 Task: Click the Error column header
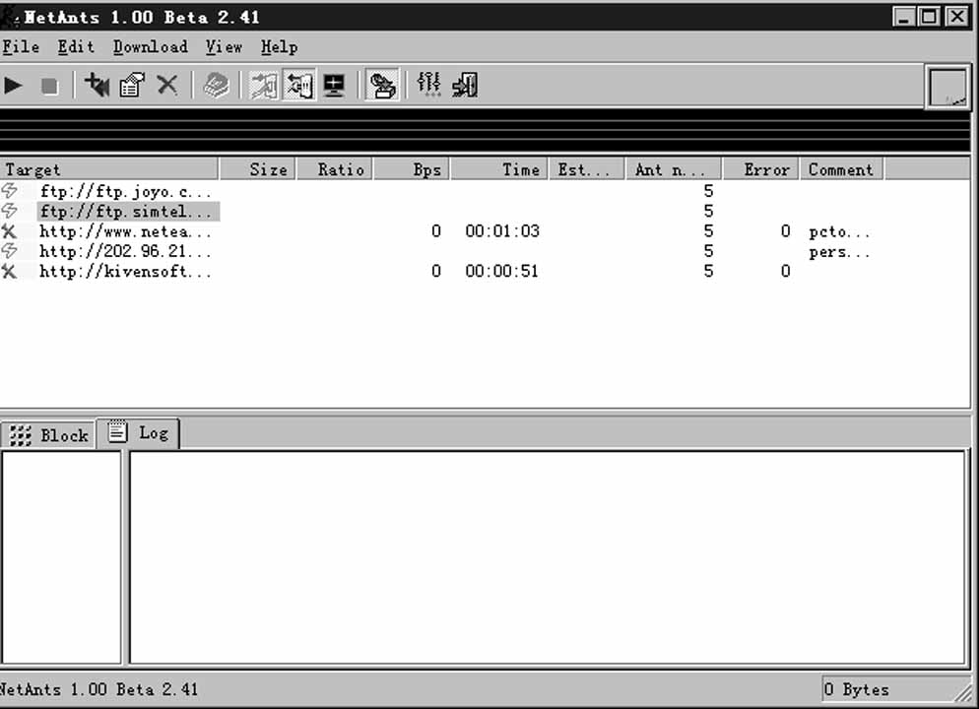tap(760, 169)
